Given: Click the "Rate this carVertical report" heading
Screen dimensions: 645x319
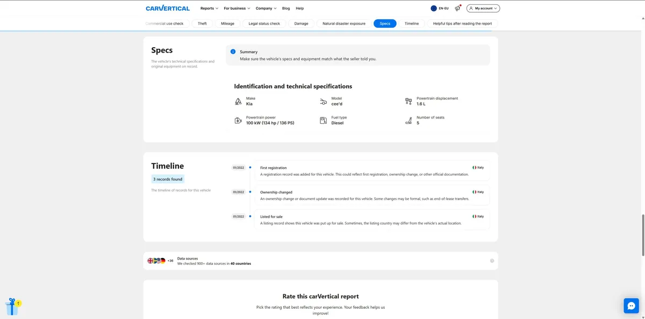Looking at the screenshot, I should pos(321,296).
